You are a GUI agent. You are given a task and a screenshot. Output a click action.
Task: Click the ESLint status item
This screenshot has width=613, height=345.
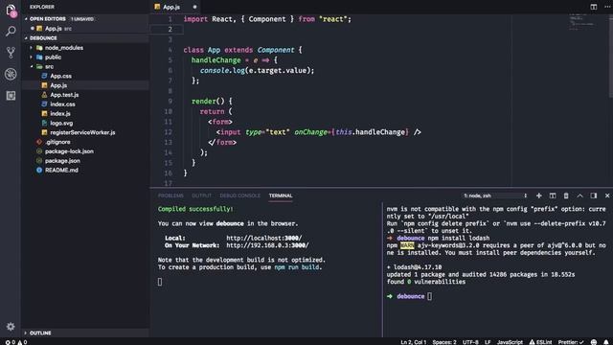point(540,342)
